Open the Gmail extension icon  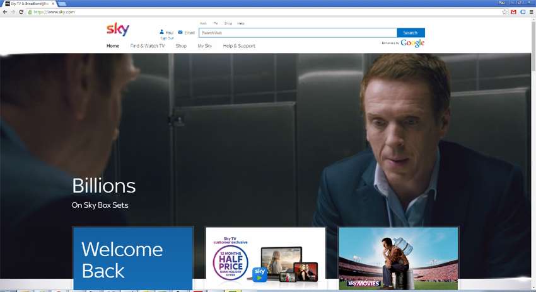[x=513, y=12]
